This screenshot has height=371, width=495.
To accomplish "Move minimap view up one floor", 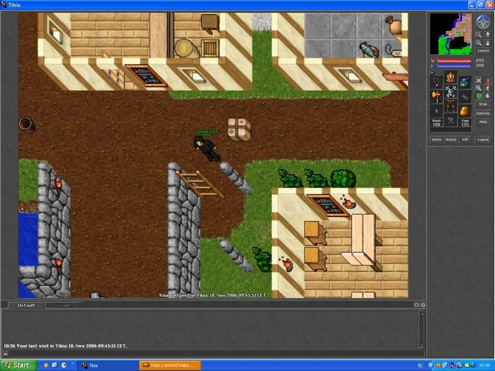I will (x=487, y=35).
